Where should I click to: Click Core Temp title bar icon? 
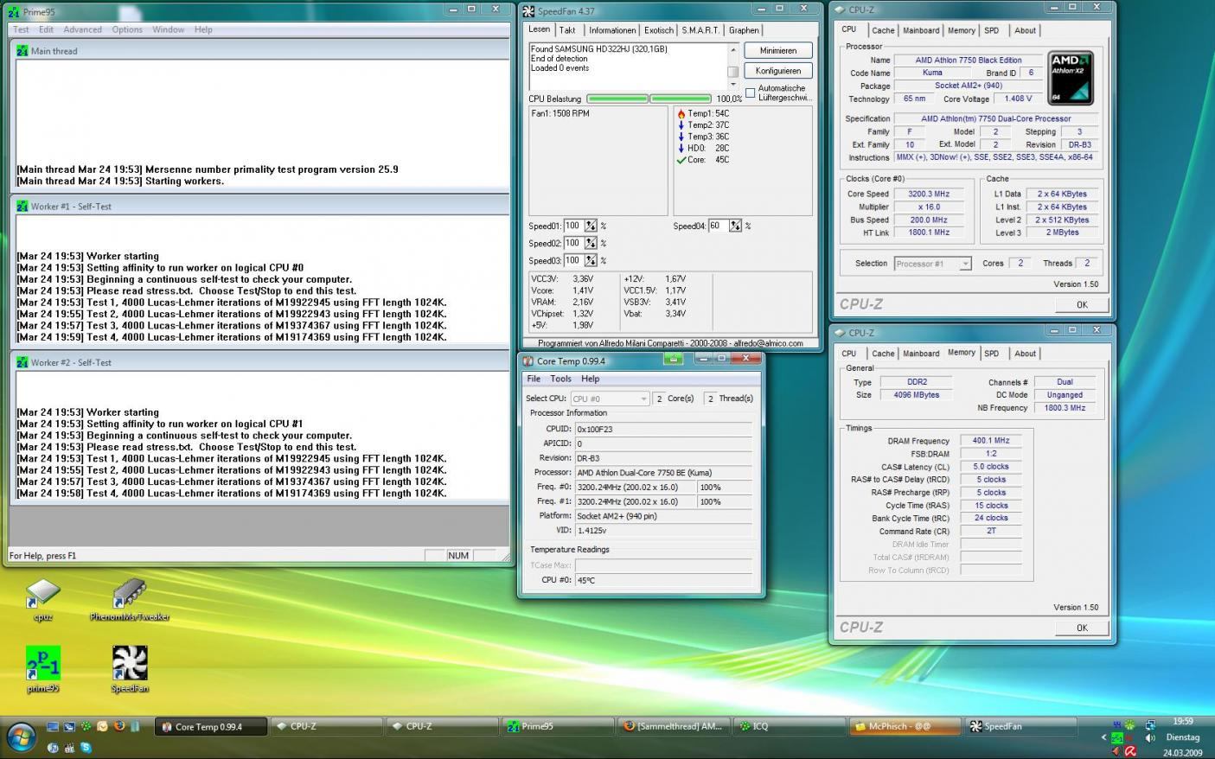[528, 361]
